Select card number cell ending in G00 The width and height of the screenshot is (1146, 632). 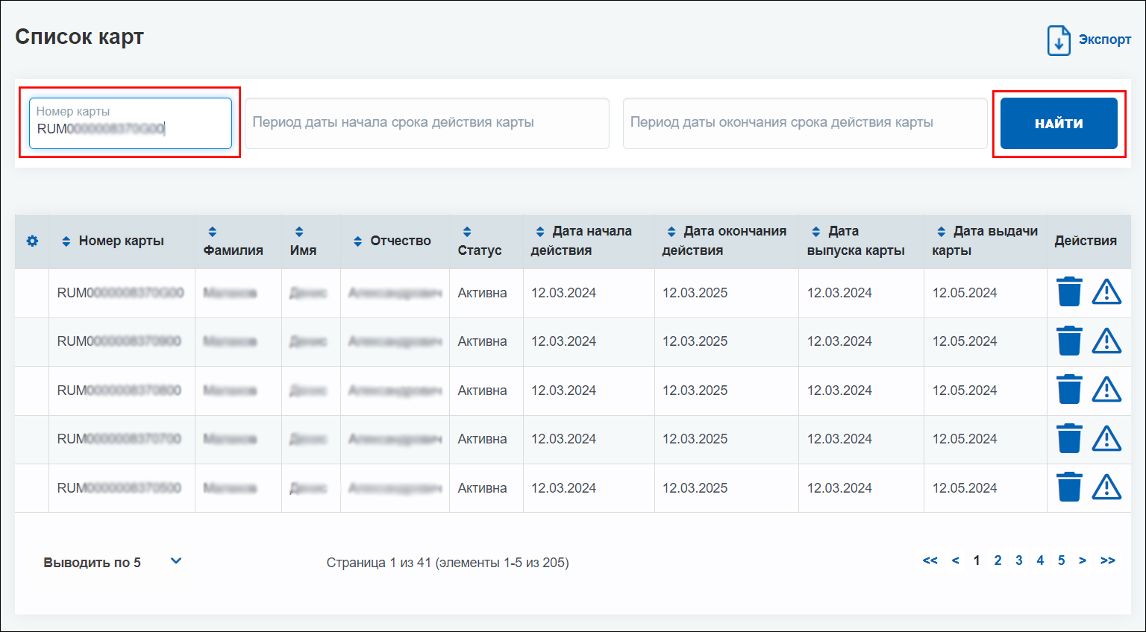[121, 293]
